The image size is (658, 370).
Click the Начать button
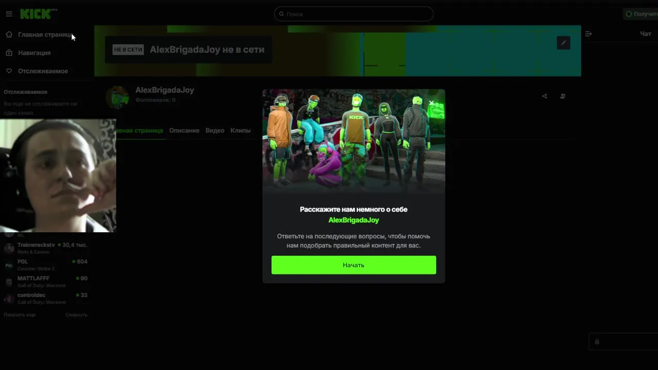click(x=354, y=265)
